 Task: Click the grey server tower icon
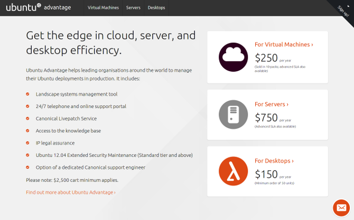233,114
